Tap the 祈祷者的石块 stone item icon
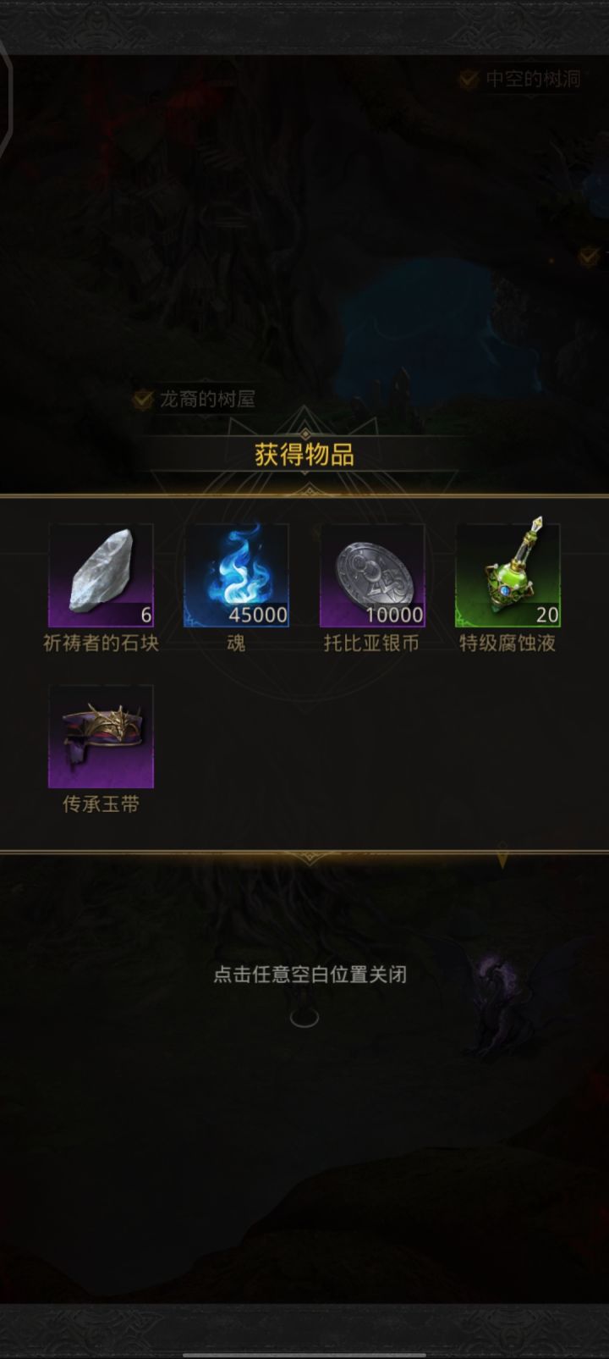 pos(101,575)
